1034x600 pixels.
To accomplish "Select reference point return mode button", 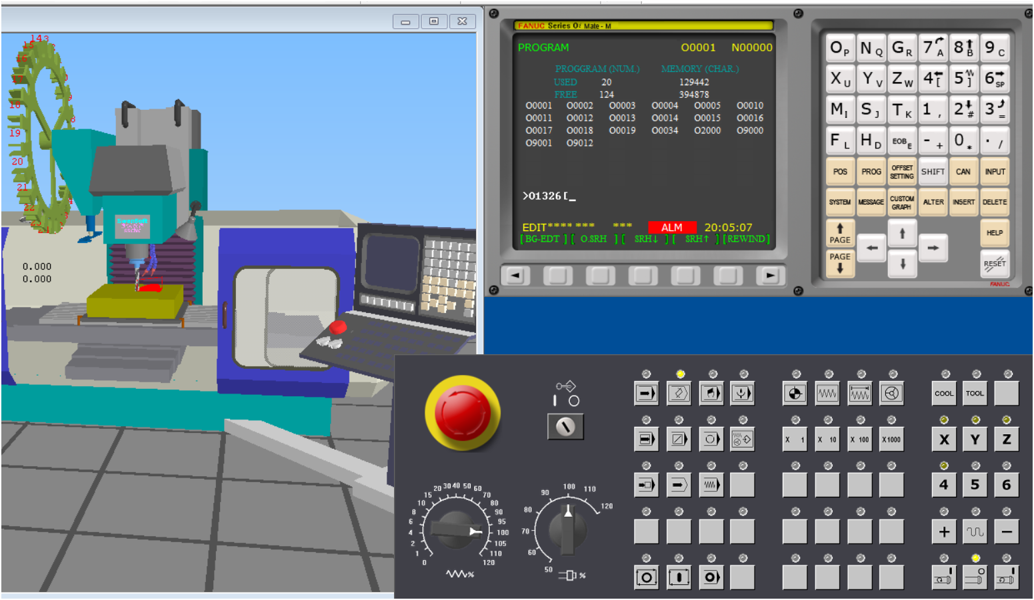I will (795, 393).
